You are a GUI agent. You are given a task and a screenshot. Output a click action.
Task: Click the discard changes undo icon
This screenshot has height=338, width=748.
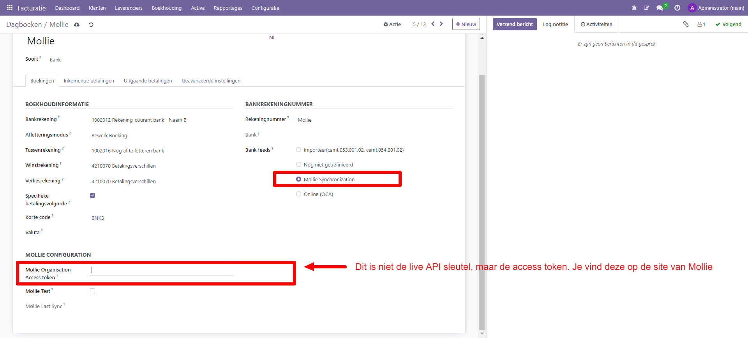pyautogui.click(x=91, y=25)
